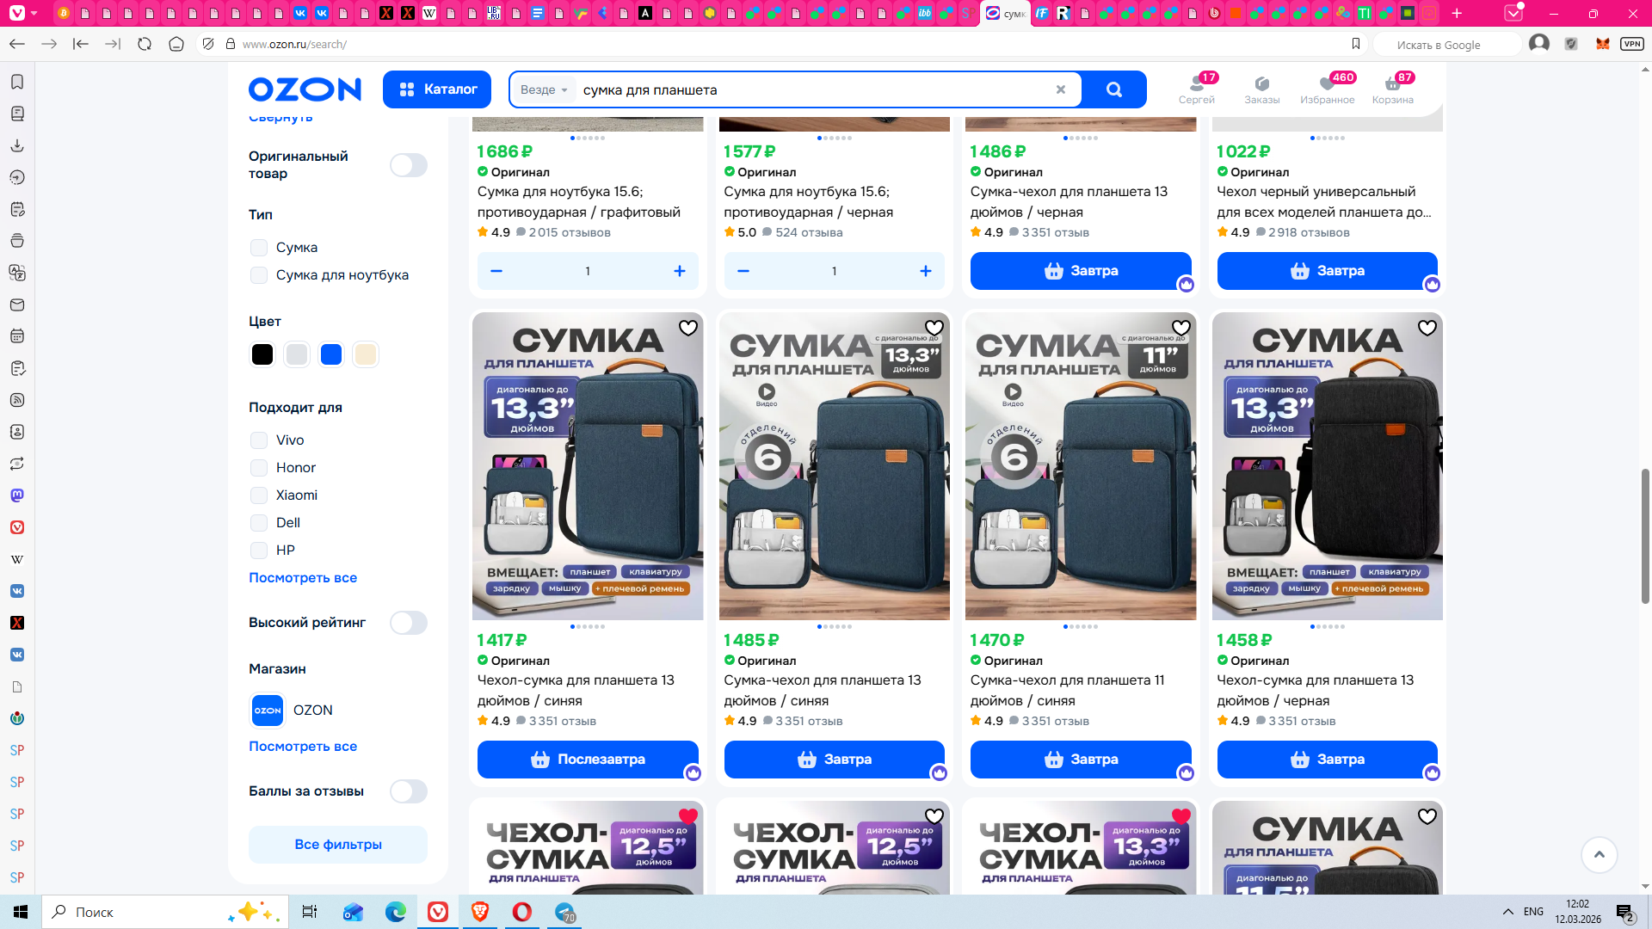Click the browser reload page icon
Viewport: 1652px width, 929px height.
pyautogui.click(x=145, y=44)
